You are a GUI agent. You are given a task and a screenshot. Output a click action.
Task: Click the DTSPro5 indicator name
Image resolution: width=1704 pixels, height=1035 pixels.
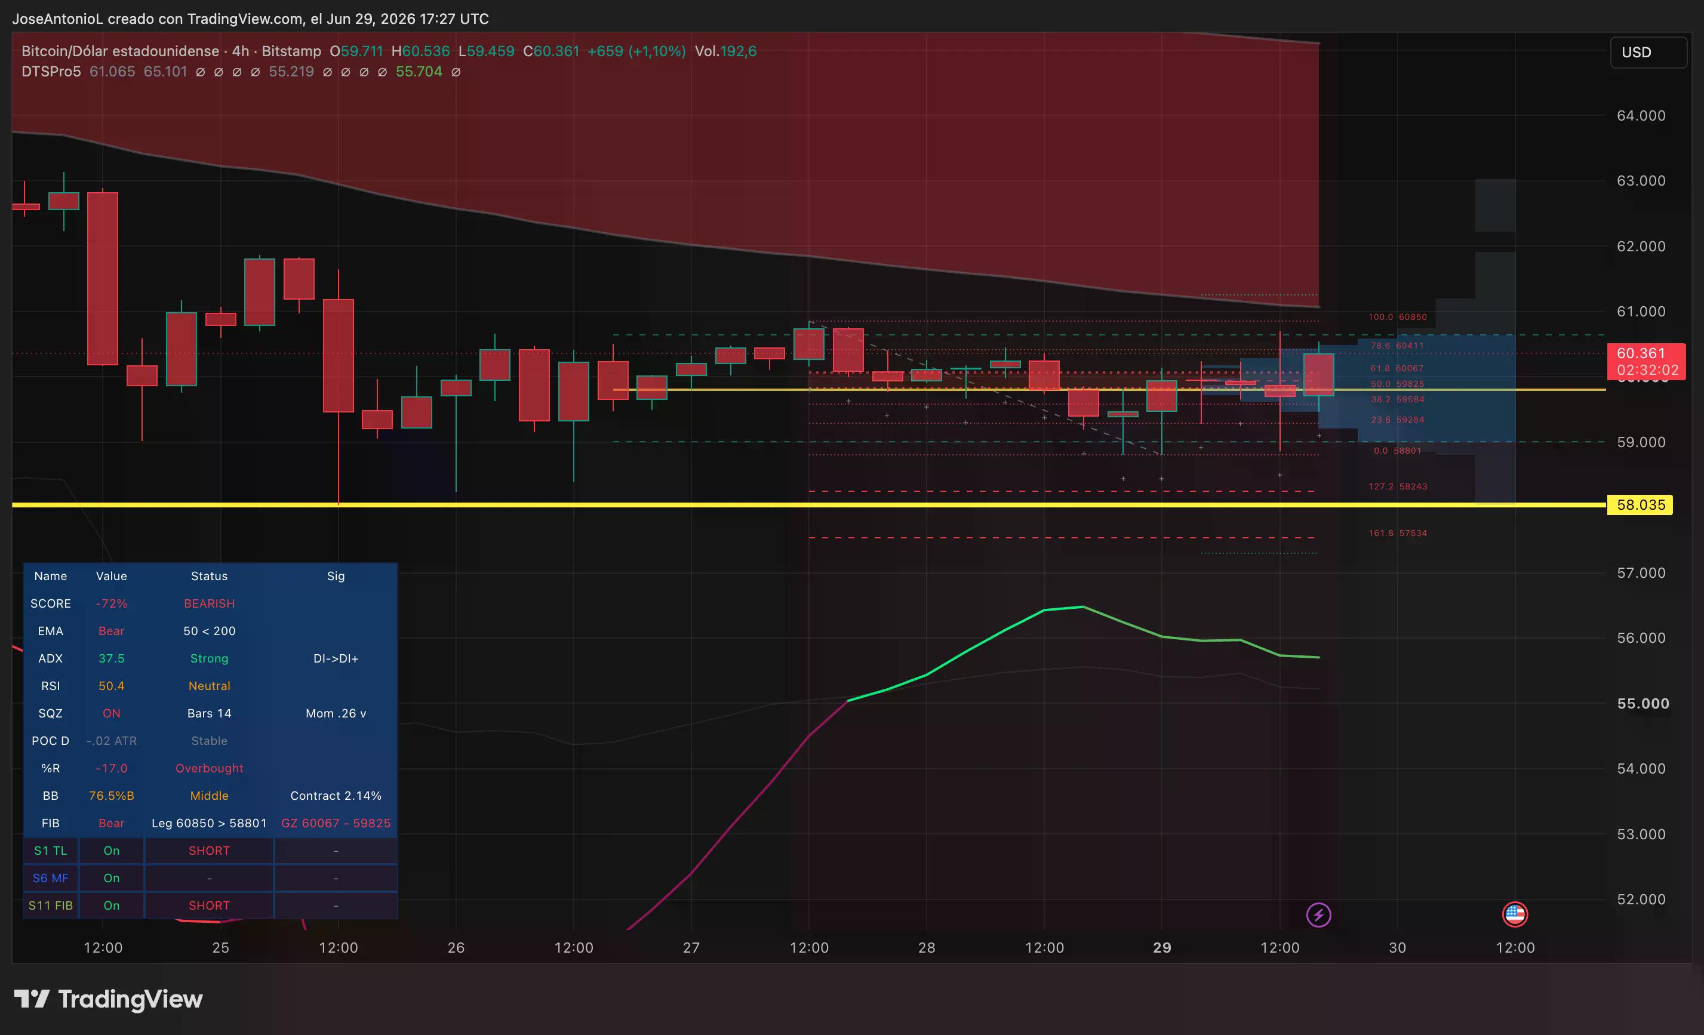point(51,72)
